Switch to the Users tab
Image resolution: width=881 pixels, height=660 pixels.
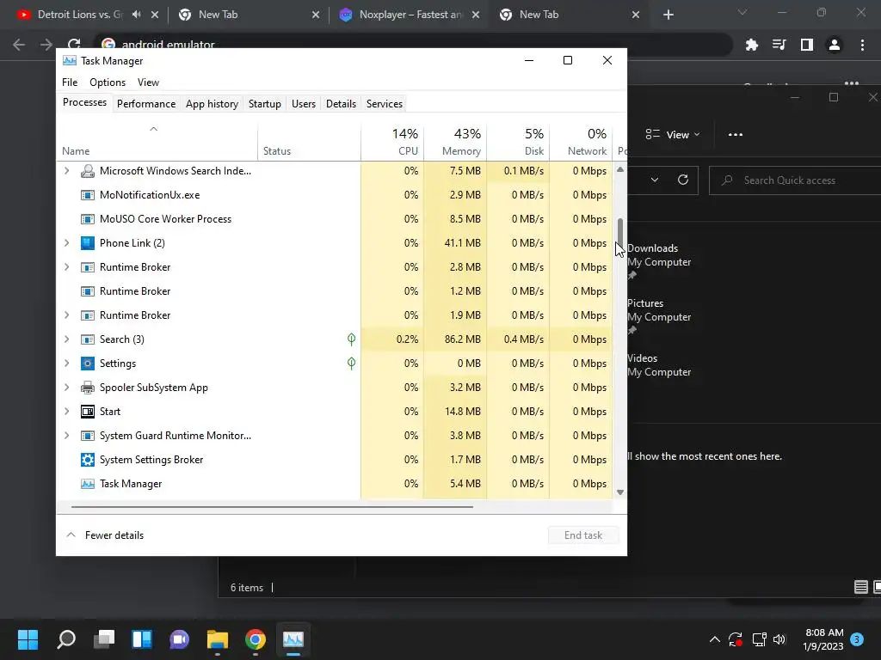(x=304, y=104)
